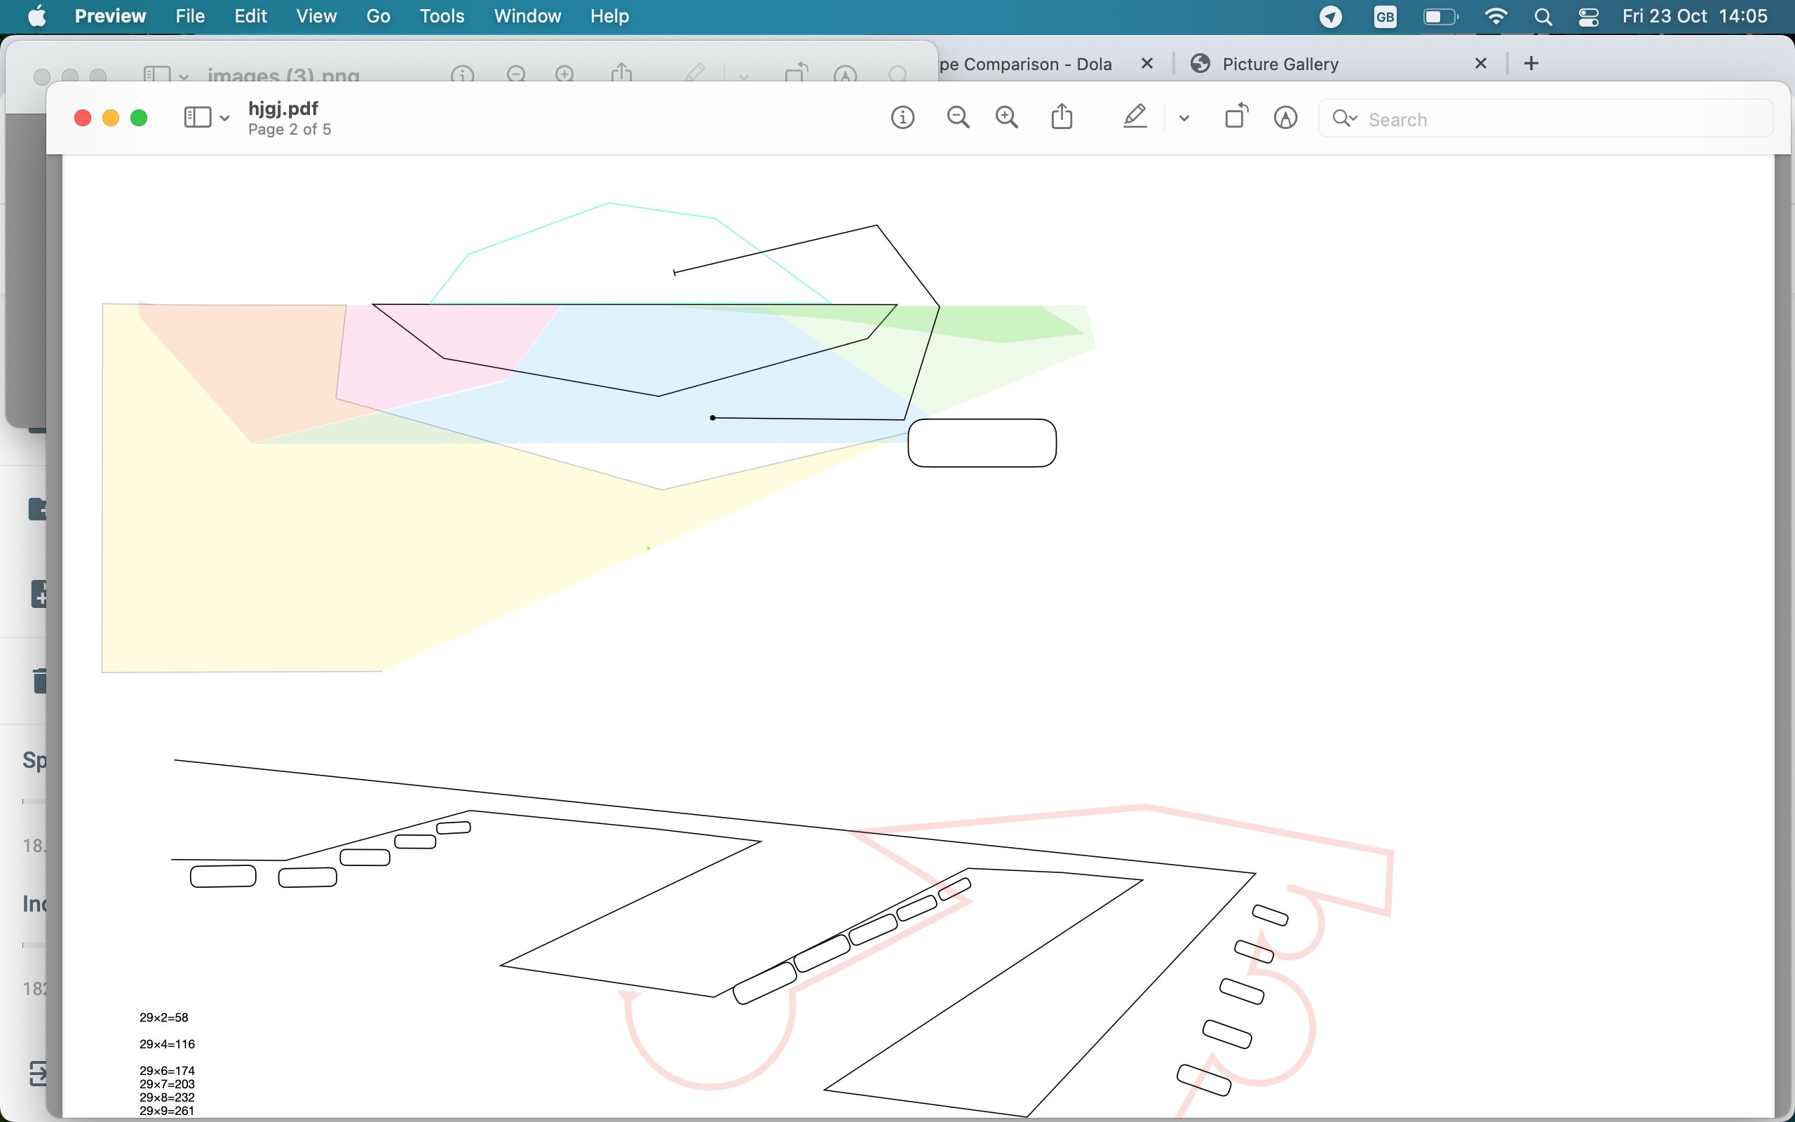Viewport: 1795px width, 1122px height.
Task: Close the Picture Gallery browser tab
Action: point(1480,63)
